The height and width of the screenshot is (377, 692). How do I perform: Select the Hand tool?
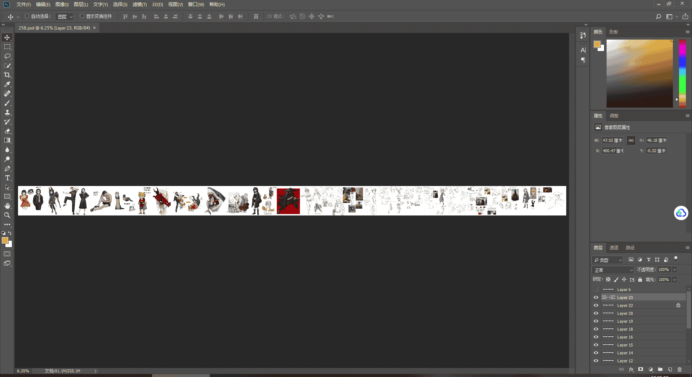7,206
